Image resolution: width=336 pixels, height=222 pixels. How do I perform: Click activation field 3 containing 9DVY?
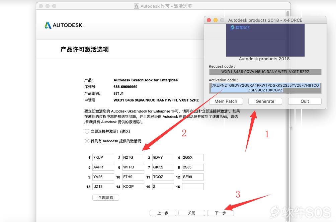[163, 157]
